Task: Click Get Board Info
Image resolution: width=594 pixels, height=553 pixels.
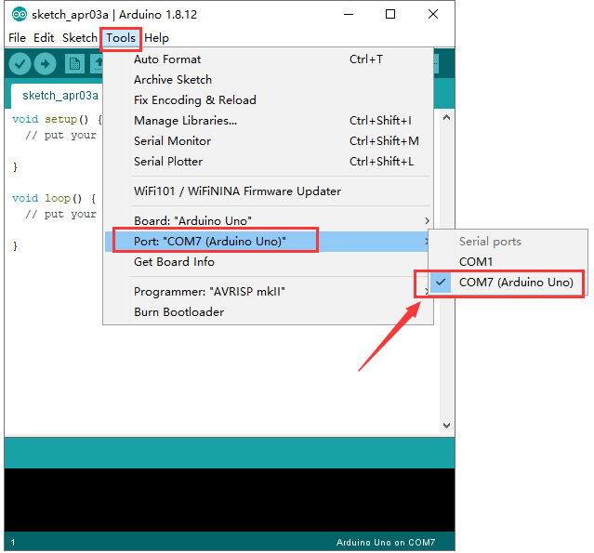Action: coord(174,262)
